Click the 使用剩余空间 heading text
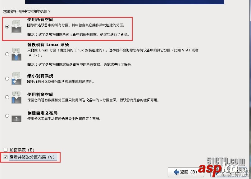 [40, 94]
